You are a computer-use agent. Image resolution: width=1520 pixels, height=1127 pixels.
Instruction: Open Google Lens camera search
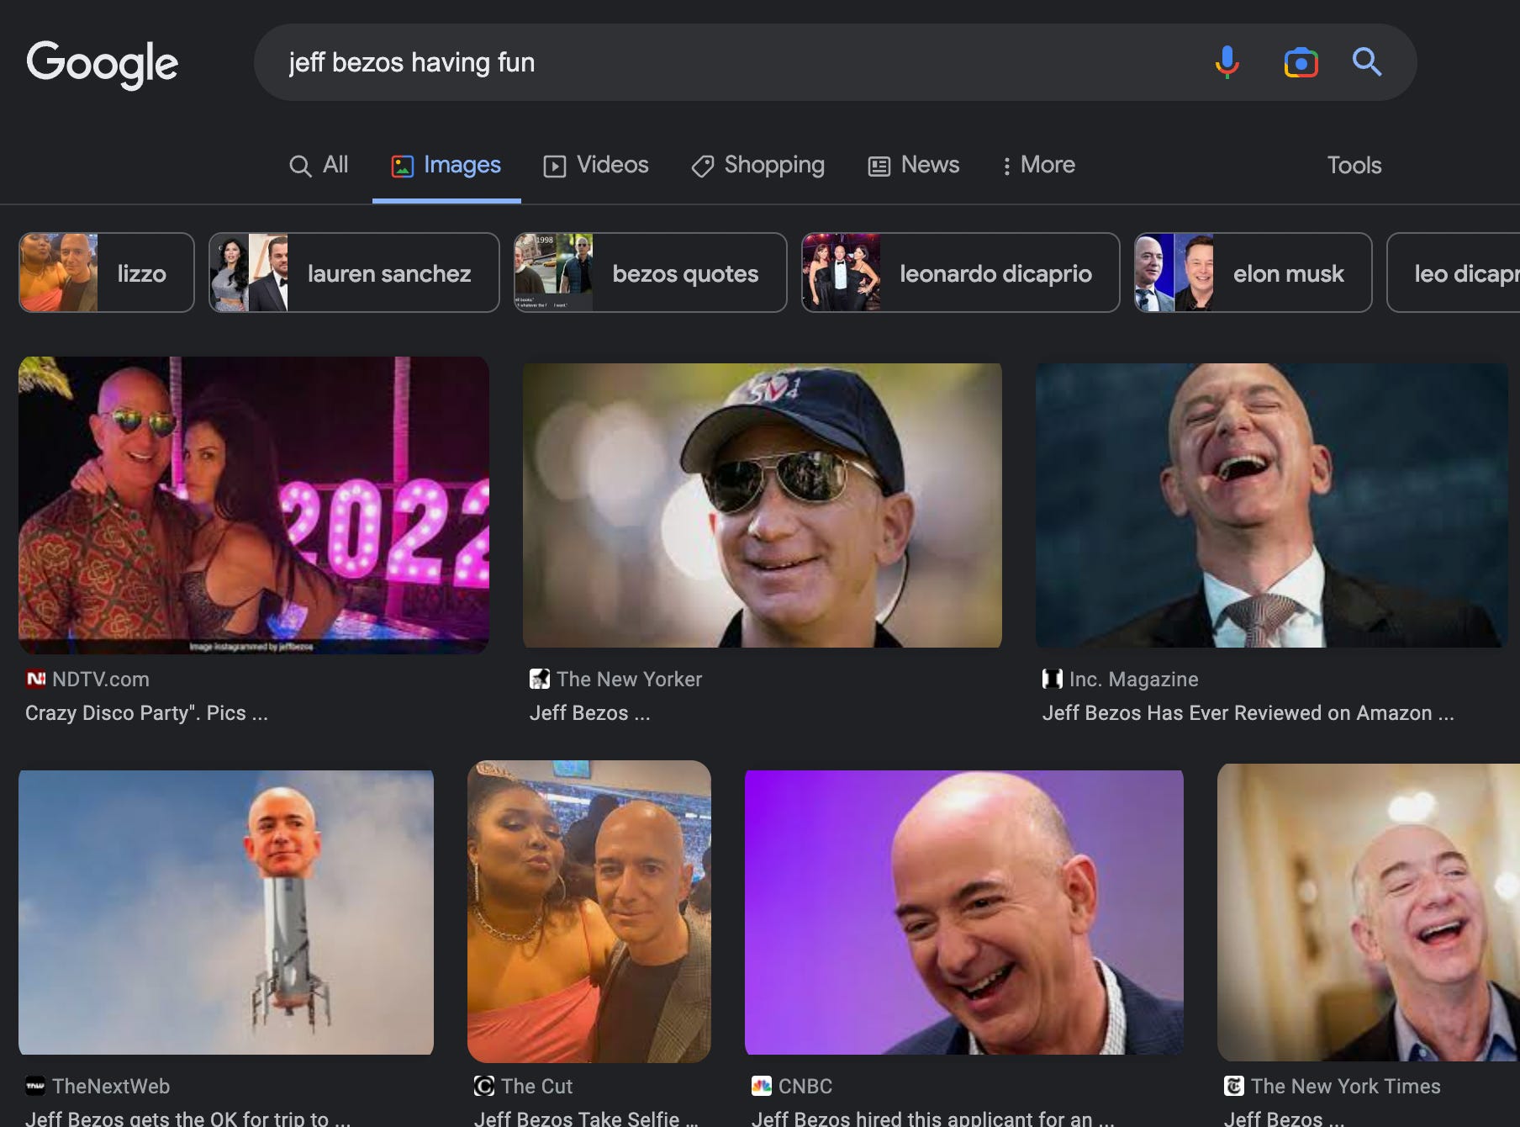[x=1301, y=63]
